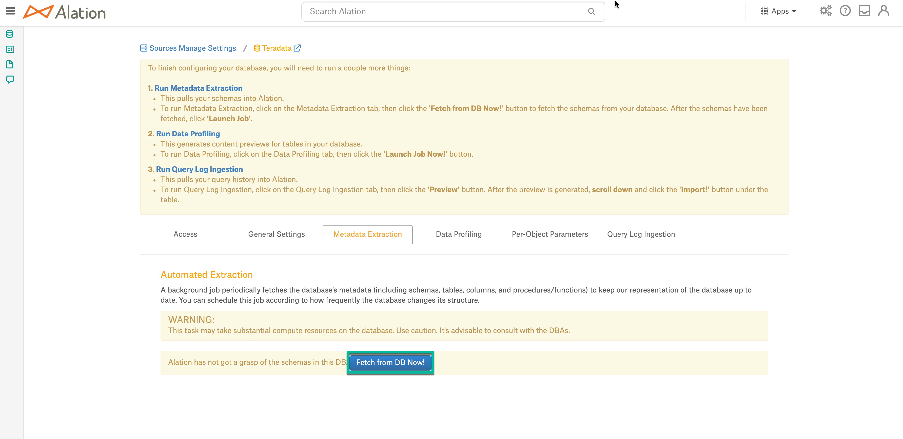Click the Automated Extraction heading

point(206,275)
